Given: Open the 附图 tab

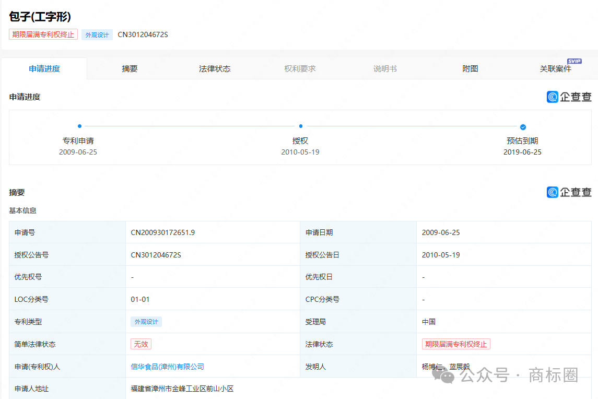Looking at the screenshot, I should point(470,69).
